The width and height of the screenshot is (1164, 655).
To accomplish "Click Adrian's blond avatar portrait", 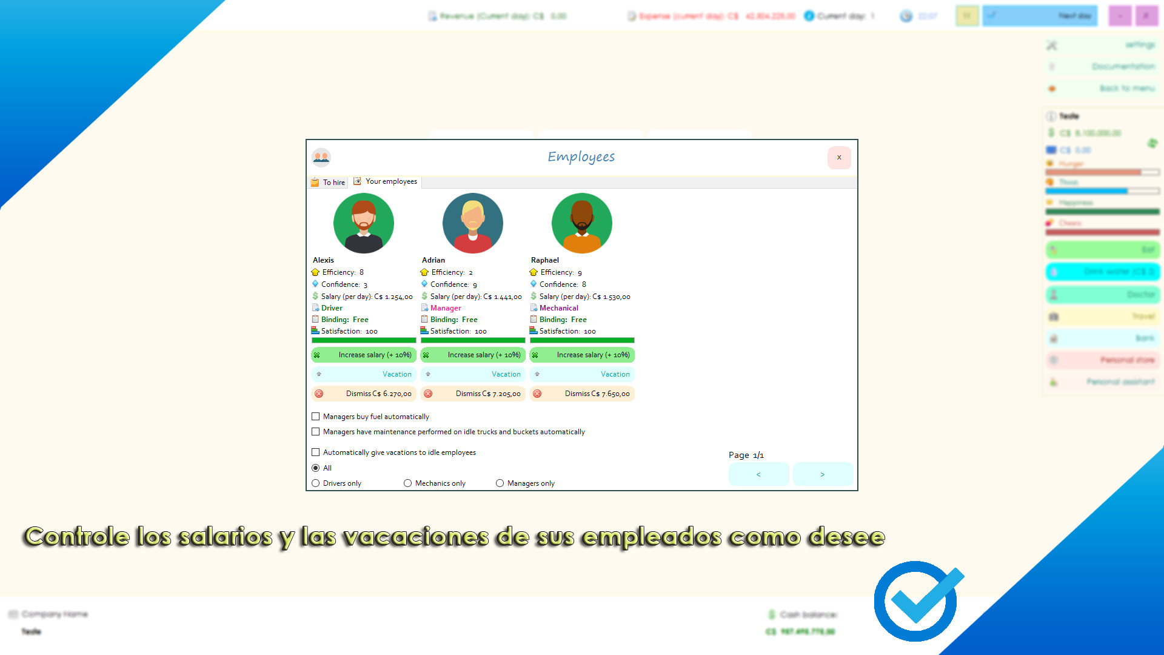I will [x=473, y=223].
